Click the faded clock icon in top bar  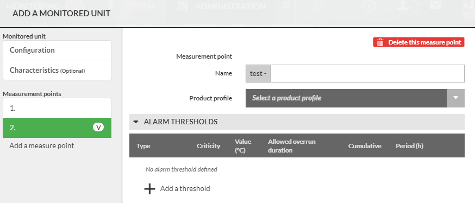point(369,6)
